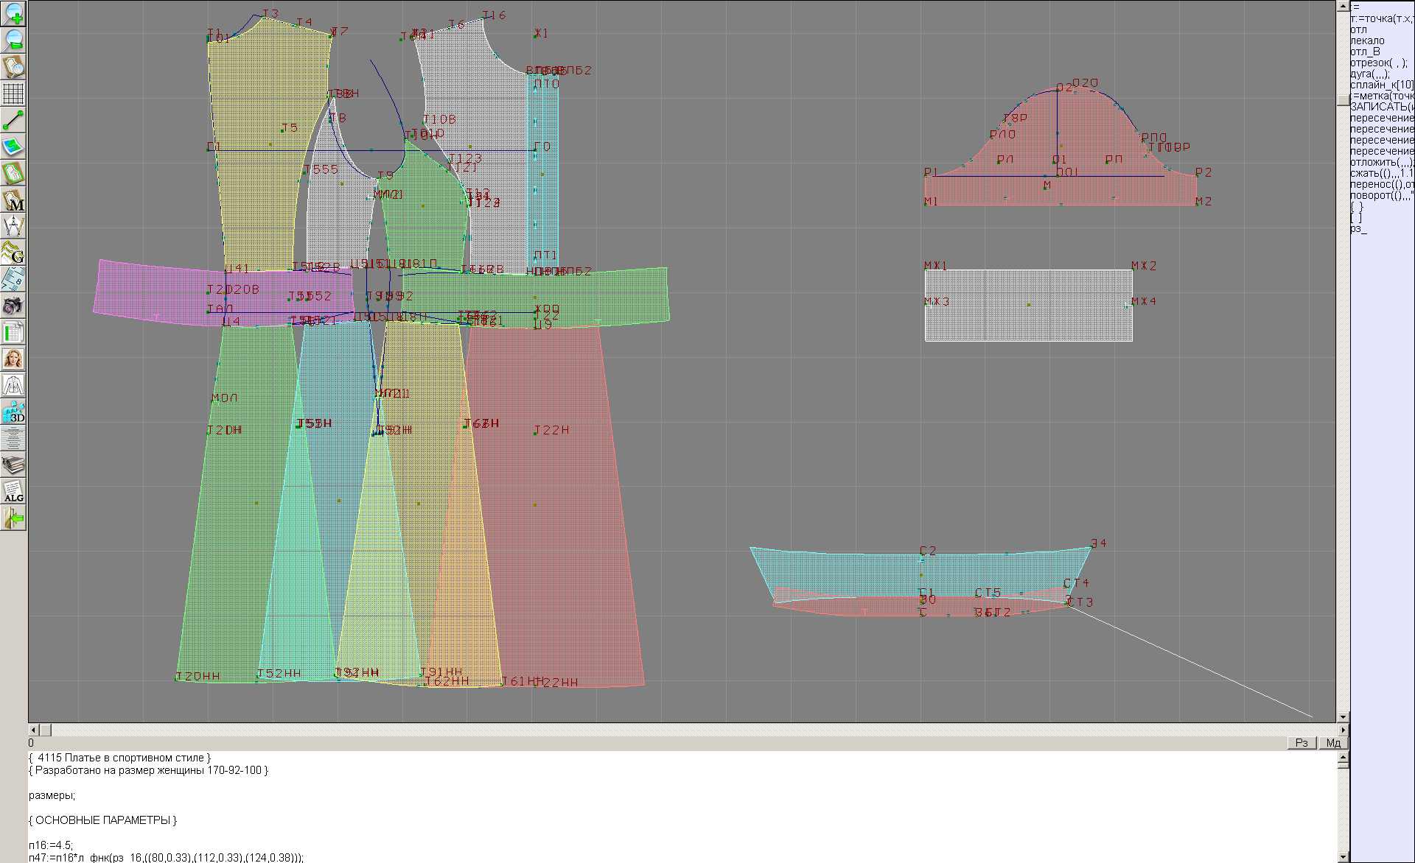Click the exit door arrow icon
This screenshot has height=863, width=1415.
tap(13, 518)
